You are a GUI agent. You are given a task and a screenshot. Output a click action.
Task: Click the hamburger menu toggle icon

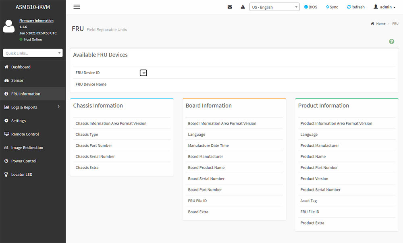77,7
